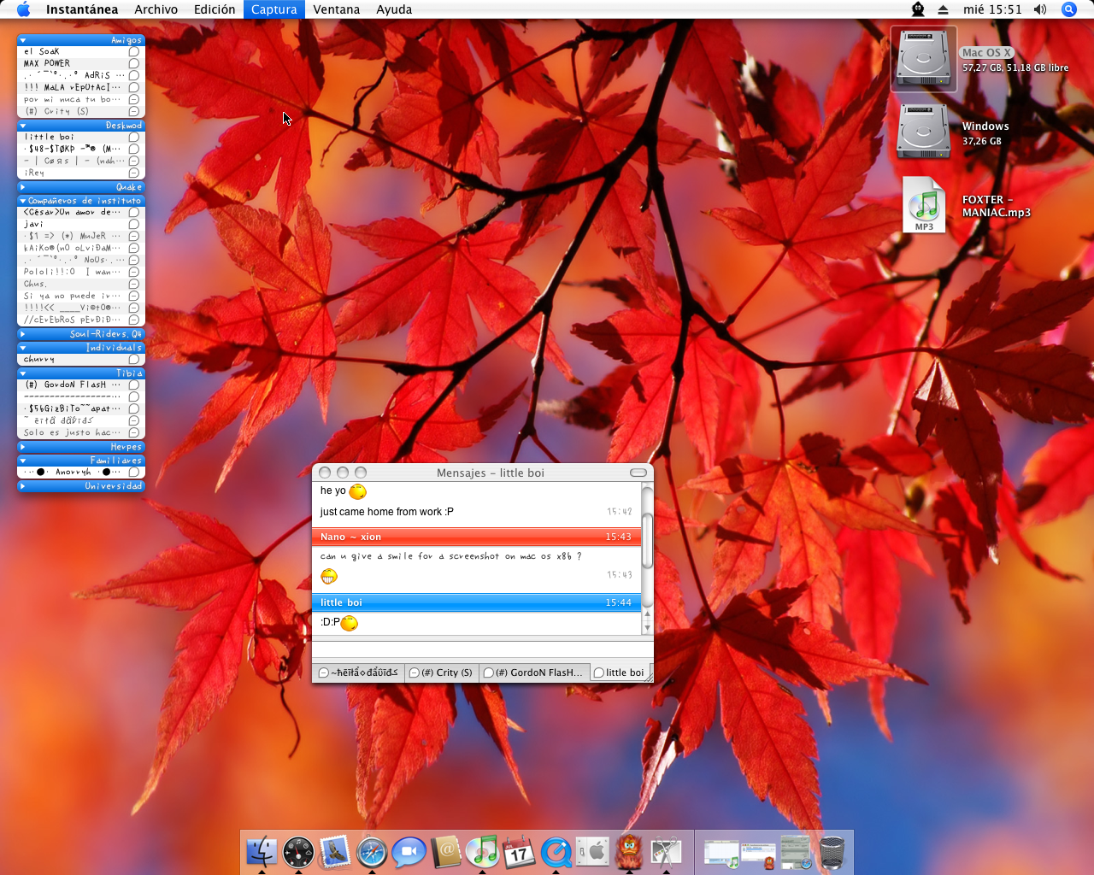Open Address Book in the dock
This screenshot has height=875, width=1094.
445,852
